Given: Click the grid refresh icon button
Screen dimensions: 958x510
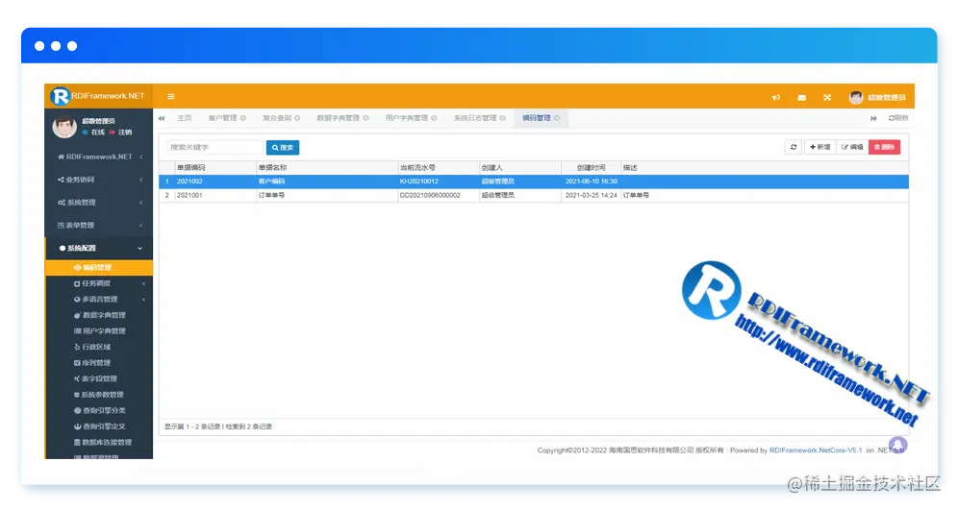Looking at the screenshot, I should coord(793,147).
